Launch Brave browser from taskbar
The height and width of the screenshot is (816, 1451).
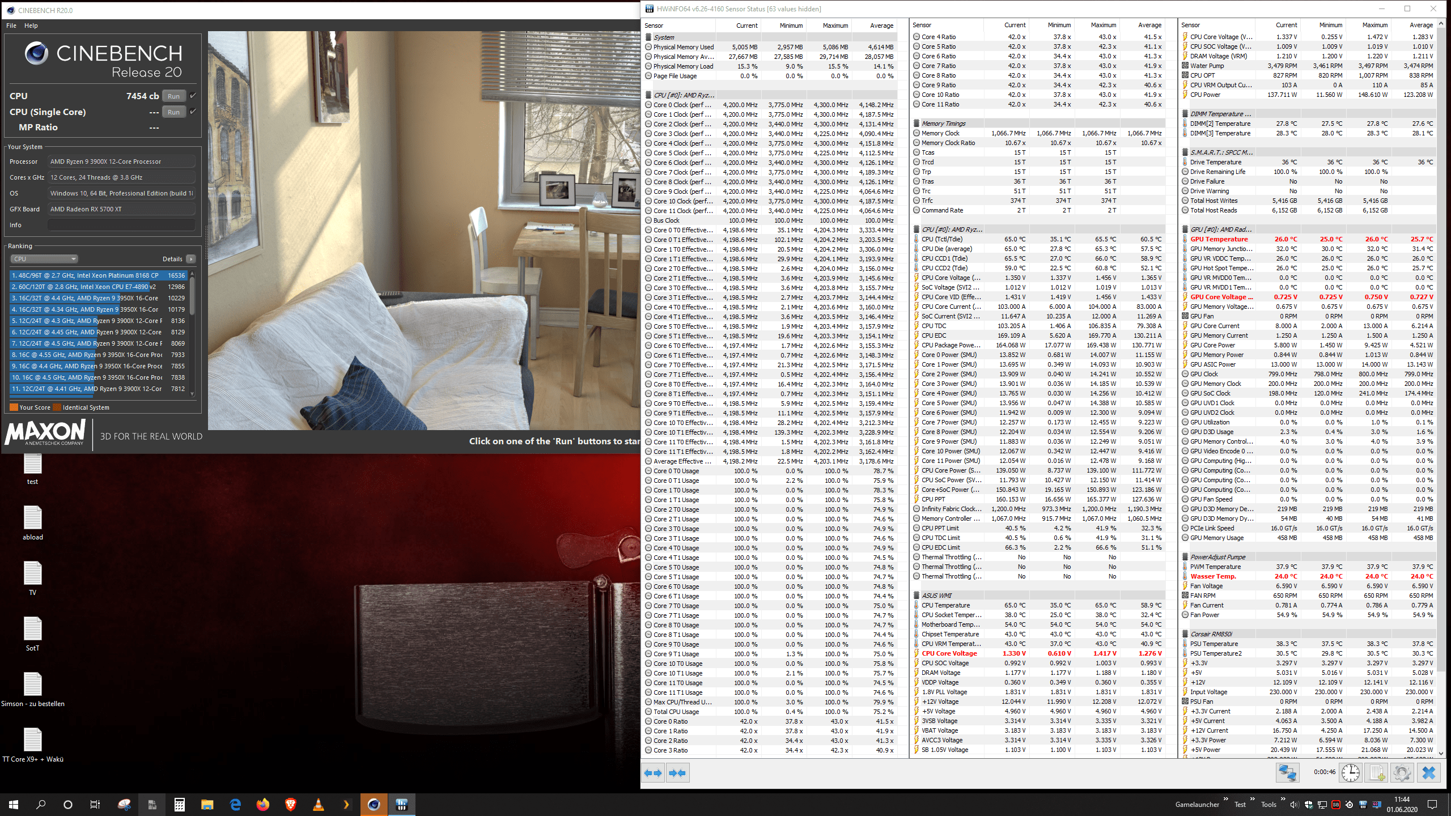coord(291,805)
